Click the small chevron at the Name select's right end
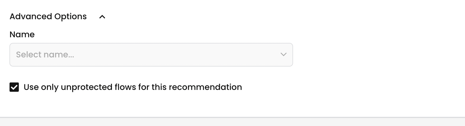 pyautogui.click(x=283, y=55)
